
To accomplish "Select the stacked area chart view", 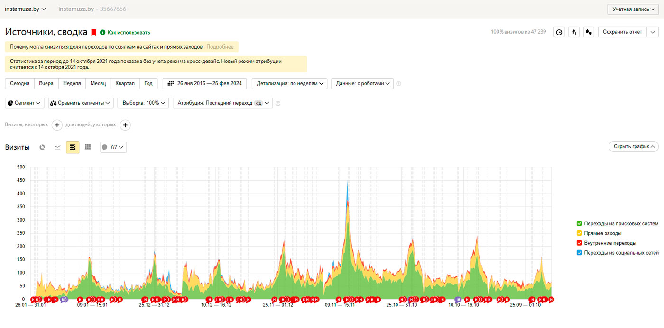I will click(x=73, y=147).
